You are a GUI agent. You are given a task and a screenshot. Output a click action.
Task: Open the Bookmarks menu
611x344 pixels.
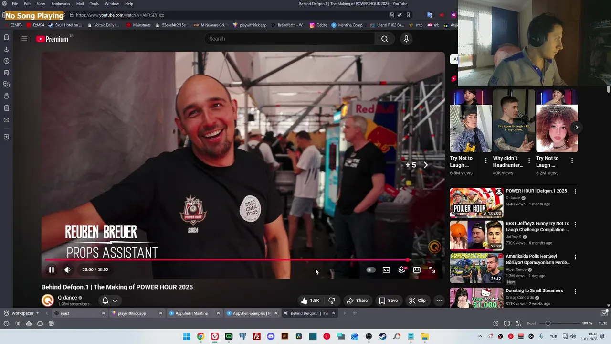point(61,4)
